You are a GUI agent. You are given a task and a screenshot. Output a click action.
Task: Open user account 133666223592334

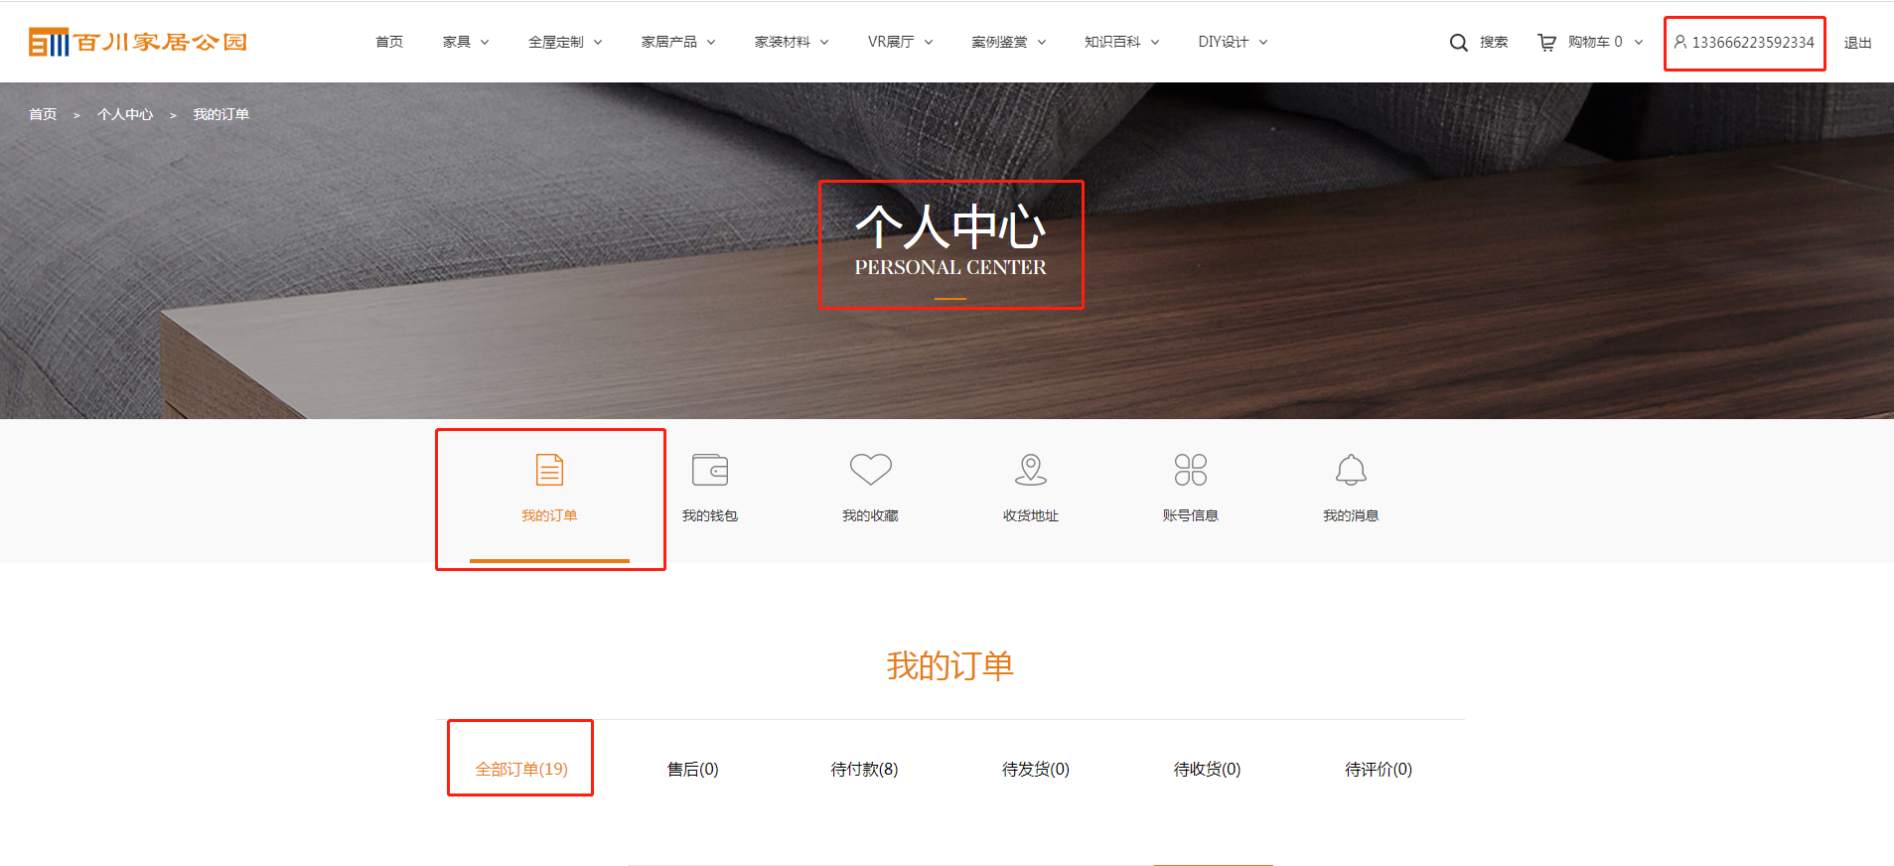[x=1745, y=43]
